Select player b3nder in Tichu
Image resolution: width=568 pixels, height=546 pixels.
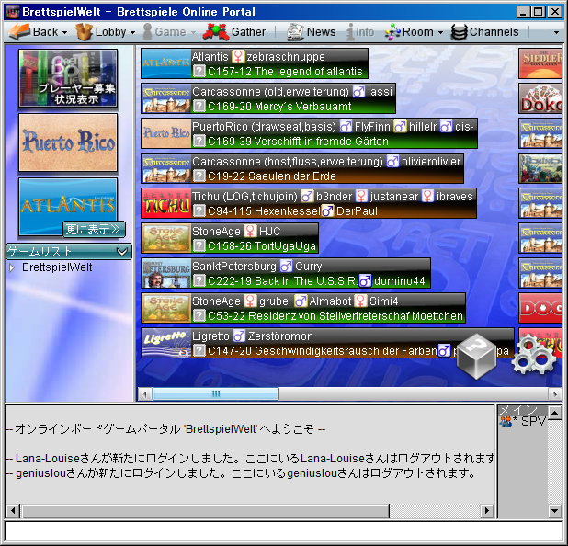coord(334,197)
